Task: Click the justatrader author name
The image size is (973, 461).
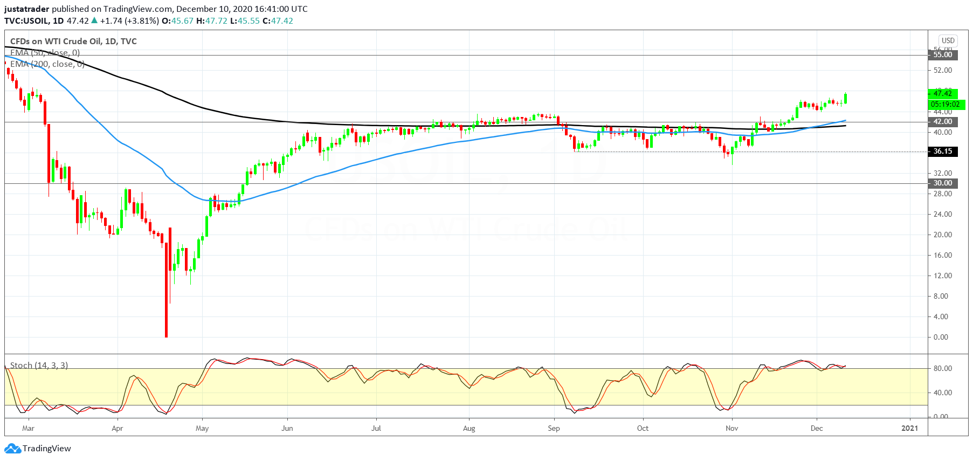Action: pyautogui.click(x=27, y=9)
